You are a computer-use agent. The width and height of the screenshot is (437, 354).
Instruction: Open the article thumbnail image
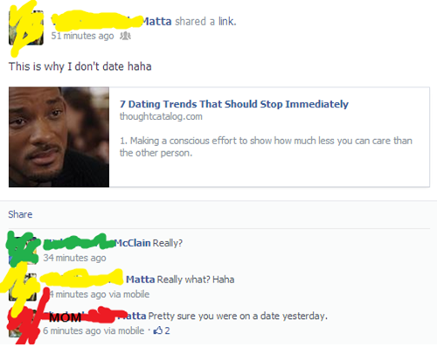click(x=59, y=137)
